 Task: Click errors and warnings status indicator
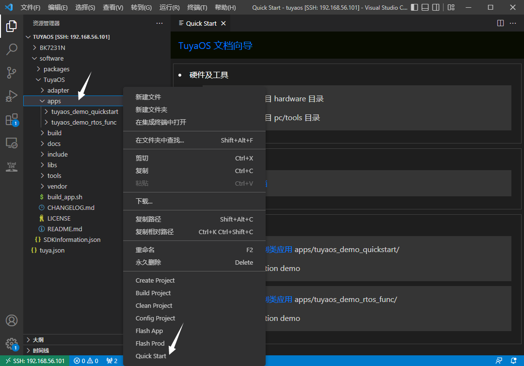point(86,361)
